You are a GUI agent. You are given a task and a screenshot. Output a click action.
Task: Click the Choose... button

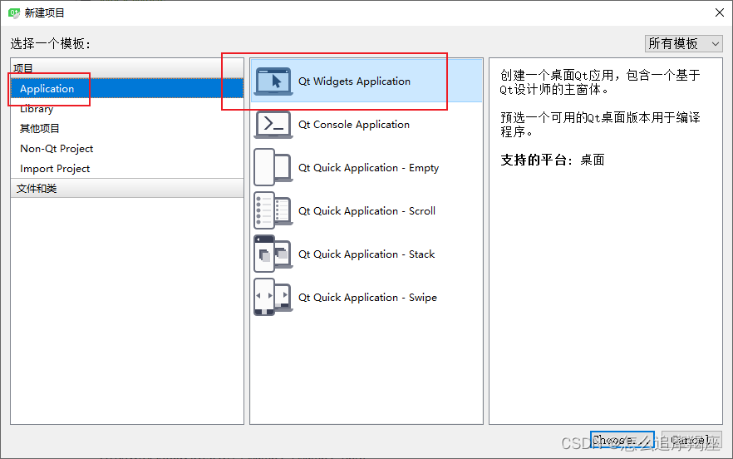[622, 440]
